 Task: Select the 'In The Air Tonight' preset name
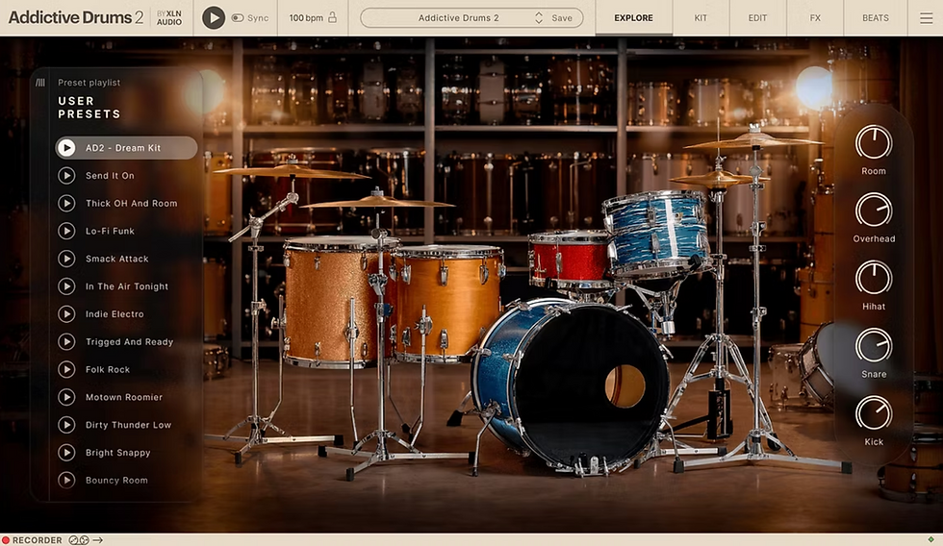pyautogui.click(x=127, y=286)
